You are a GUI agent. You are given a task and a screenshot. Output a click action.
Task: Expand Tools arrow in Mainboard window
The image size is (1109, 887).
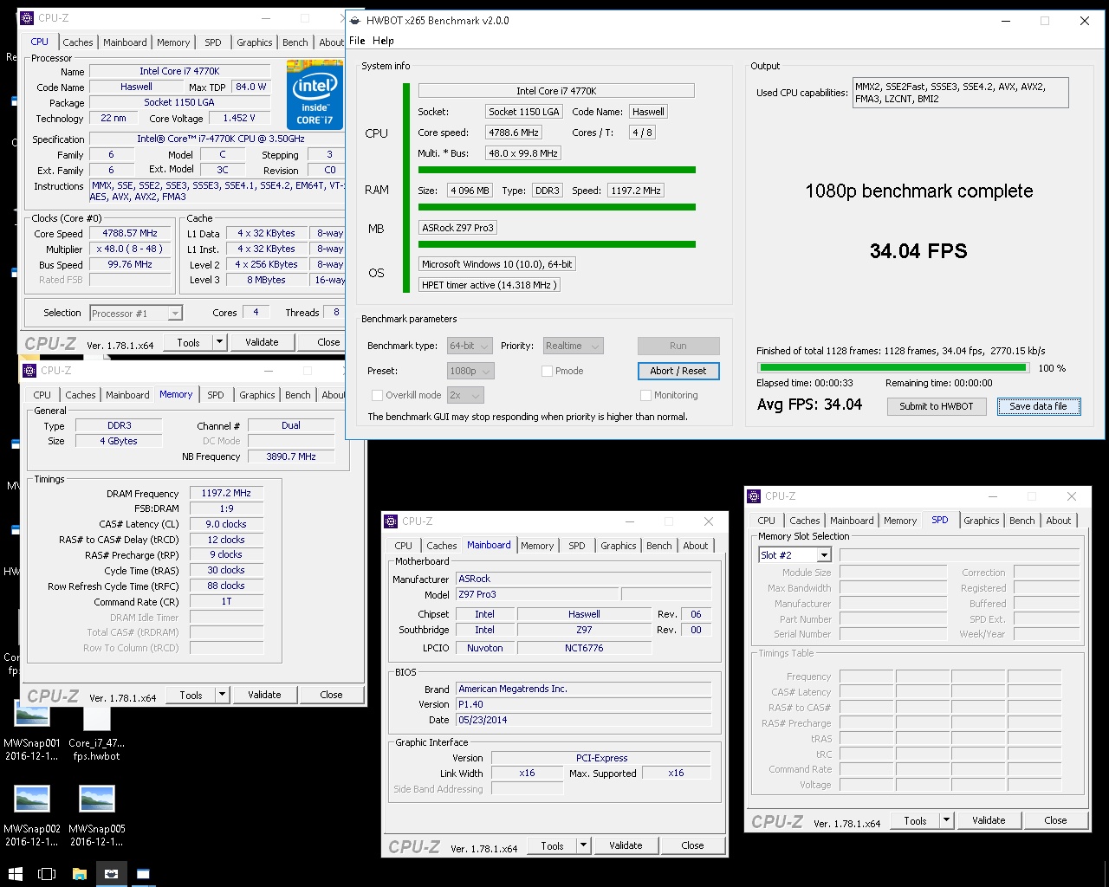coord(584,846)
